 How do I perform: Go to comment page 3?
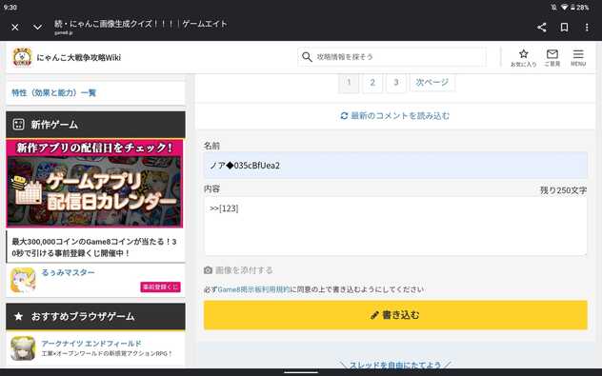pyautogui.click(x=396, y=82)
